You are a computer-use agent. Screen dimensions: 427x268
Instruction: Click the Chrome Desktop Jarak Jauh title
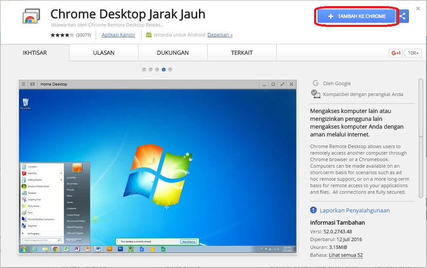128,14
